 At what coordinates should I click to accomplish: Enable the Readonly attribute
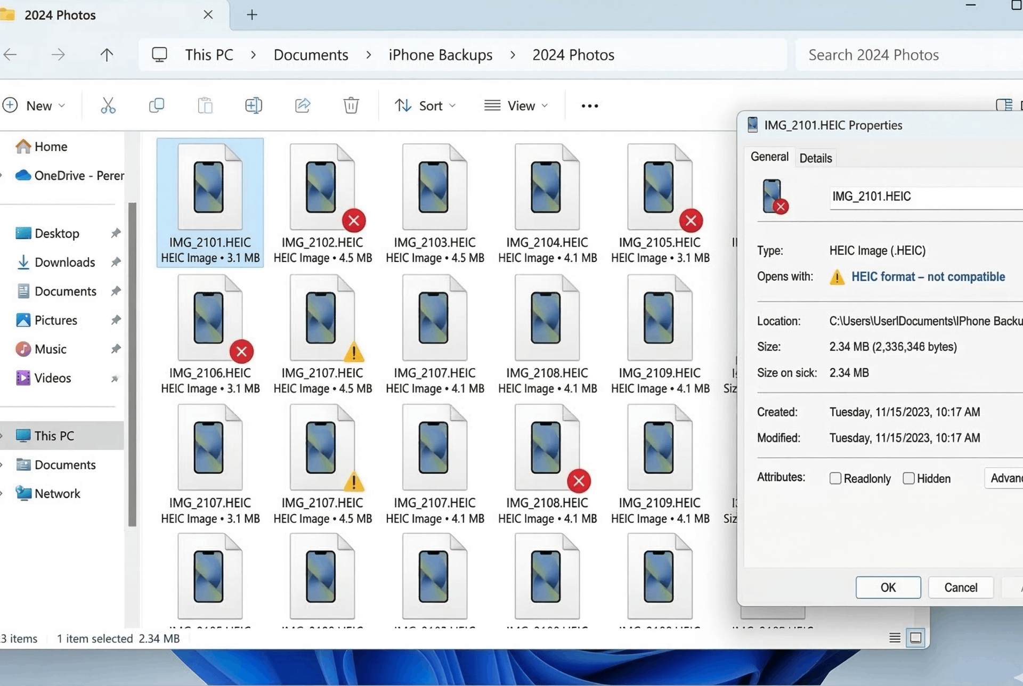pos(834,478)
